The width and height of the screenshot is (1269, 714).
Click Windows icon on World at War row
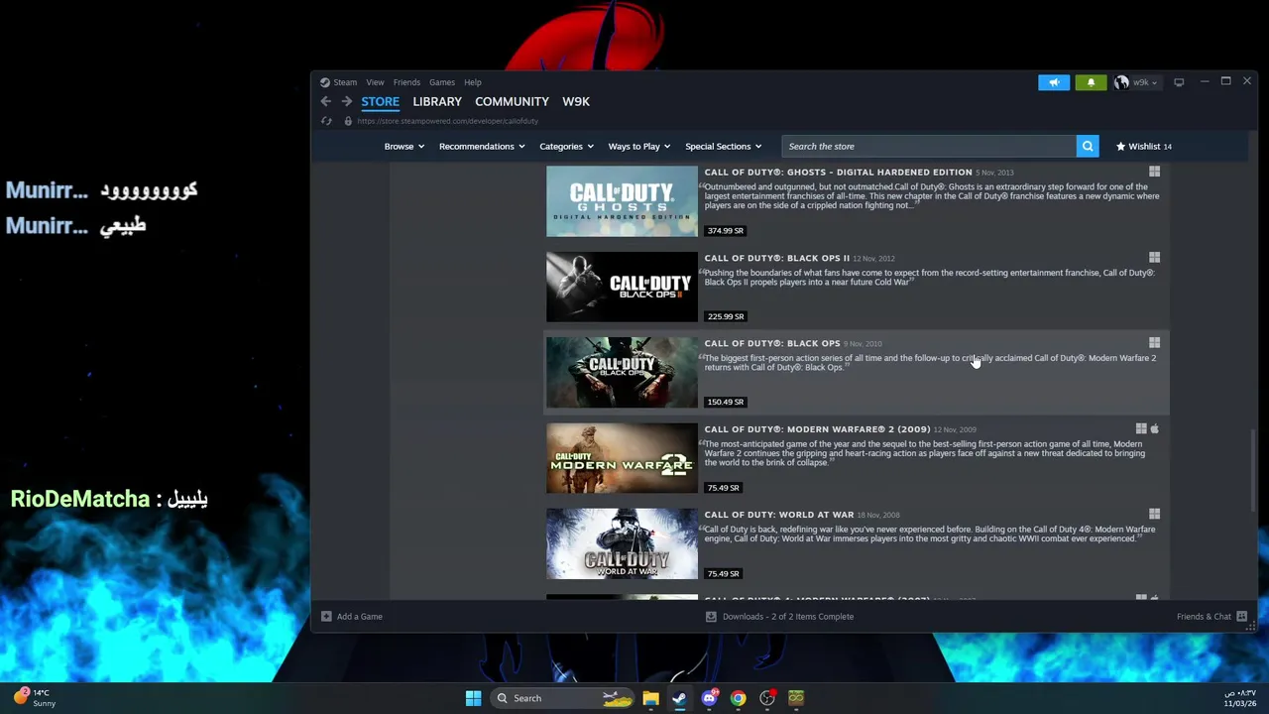tap(1154, 515)
